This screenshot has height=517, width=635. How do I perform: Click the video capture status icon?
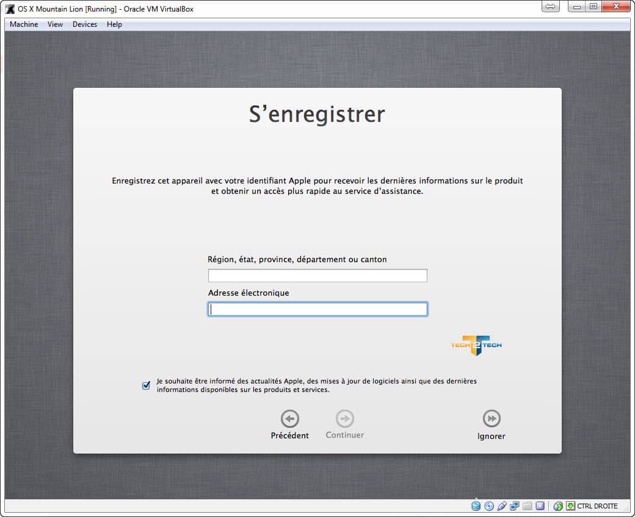tap(540, 505)
